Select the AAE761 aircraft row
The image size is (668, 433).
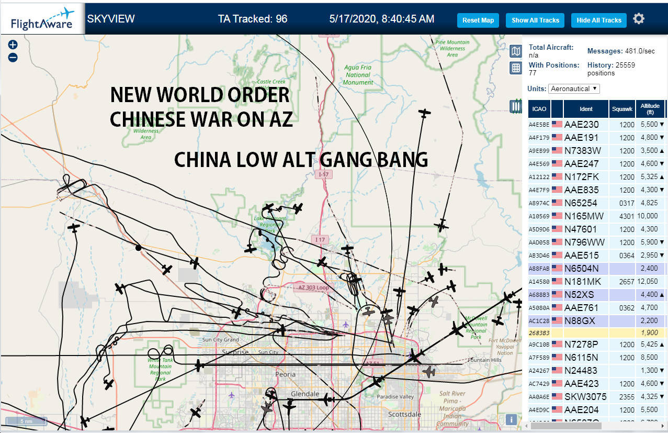point(597,308)
